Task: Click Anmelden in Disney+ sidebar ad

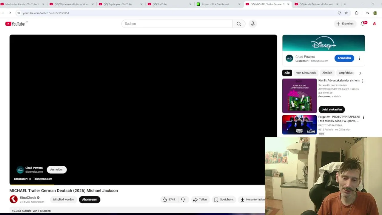Action: [344, 58]
